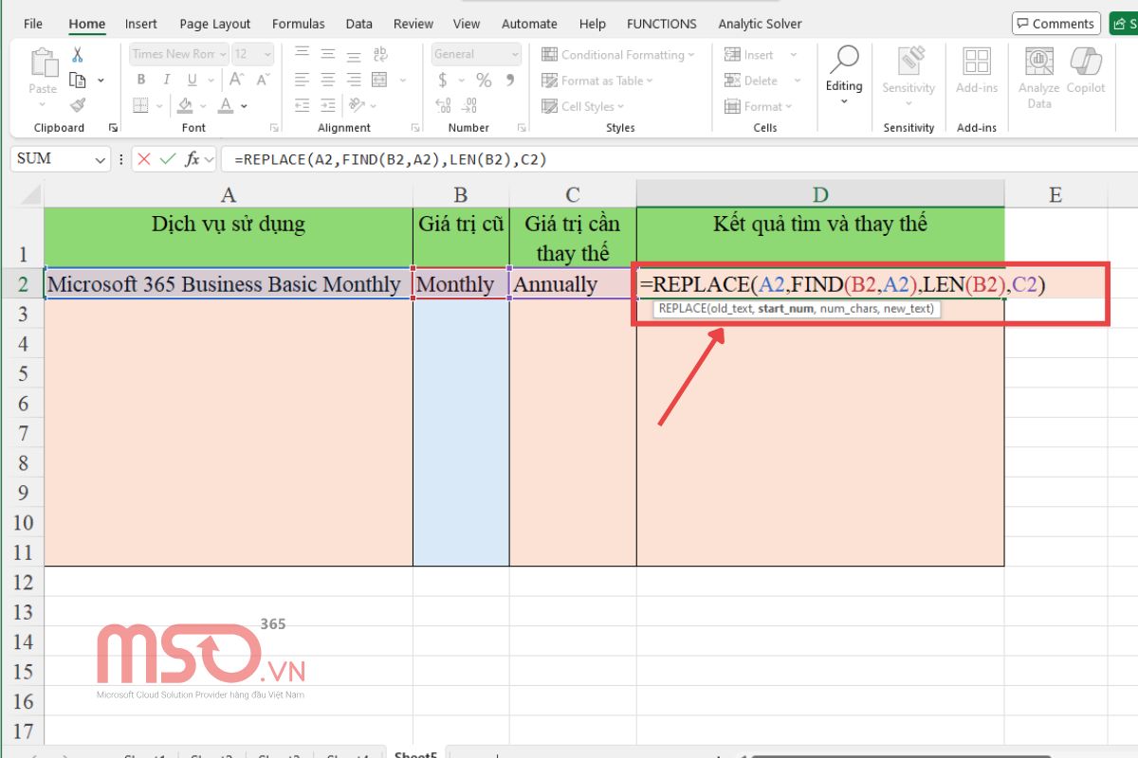Apply the Fill Color bucket
The width and height of the screenshot is (1138, 758).
pos(185,105)
